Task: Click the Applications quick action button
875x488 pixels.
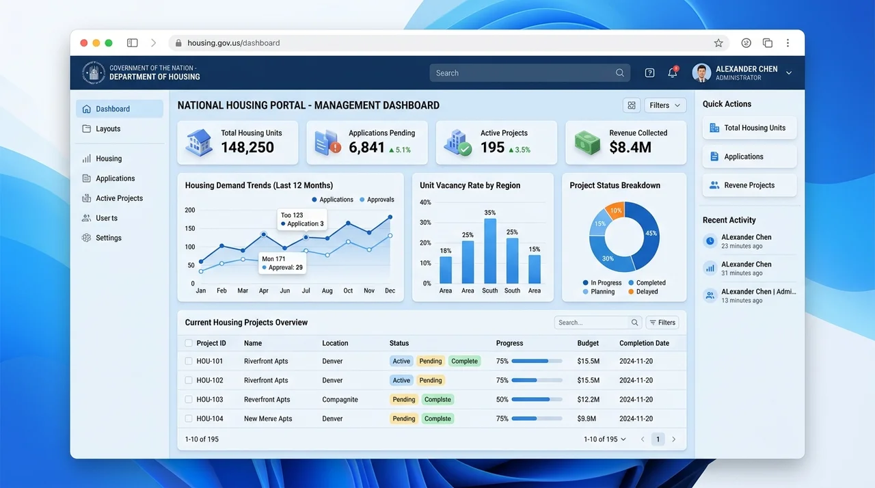Action: 749,157
